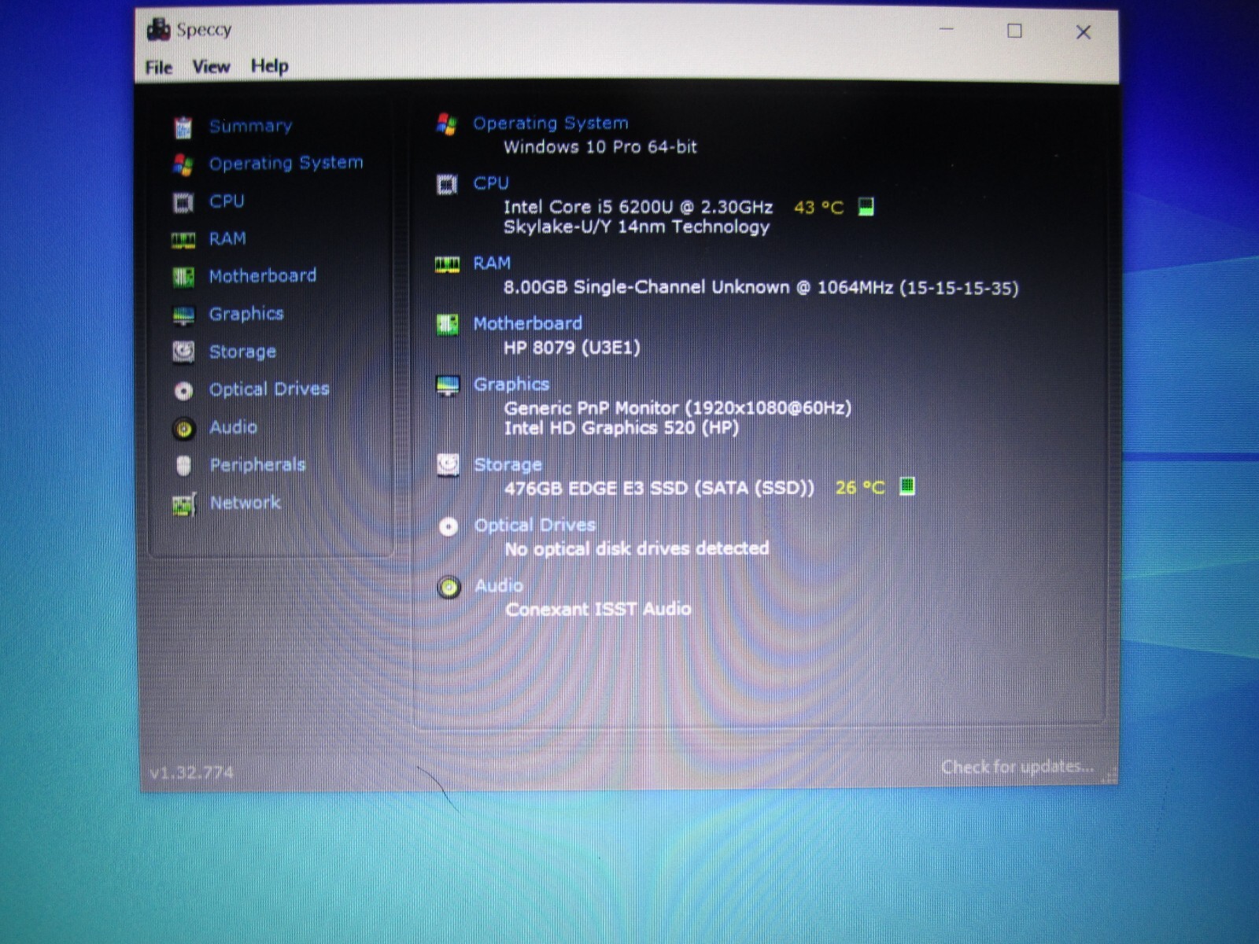The width and height of the screenshot is (1259, 944).
Task: Click 476GB EDGE E3 SSD text
Action: coord(659,488)
